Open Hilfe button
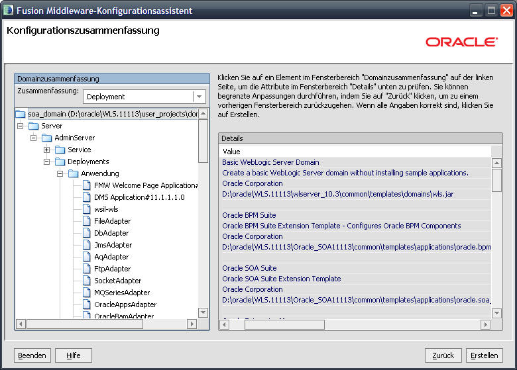The image size is (517, 370). 73,355
